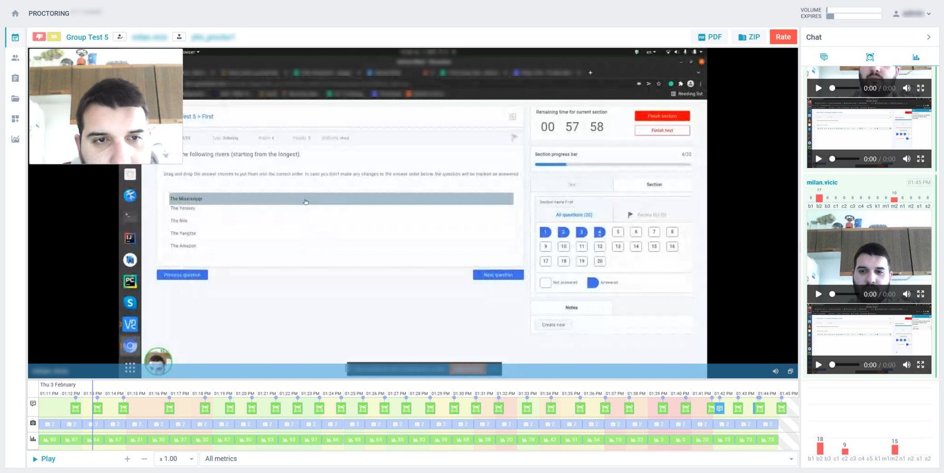Open the face detection tab in side panel
This screenshot has width=944, height=473.
click(x=870, y=57)
